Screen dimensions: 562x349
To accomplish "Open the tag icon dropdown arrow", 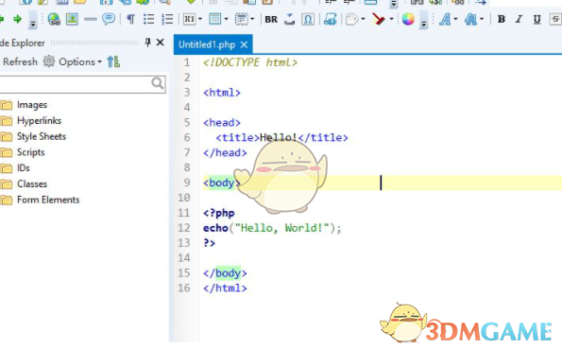I will click(x=363, y=19).
